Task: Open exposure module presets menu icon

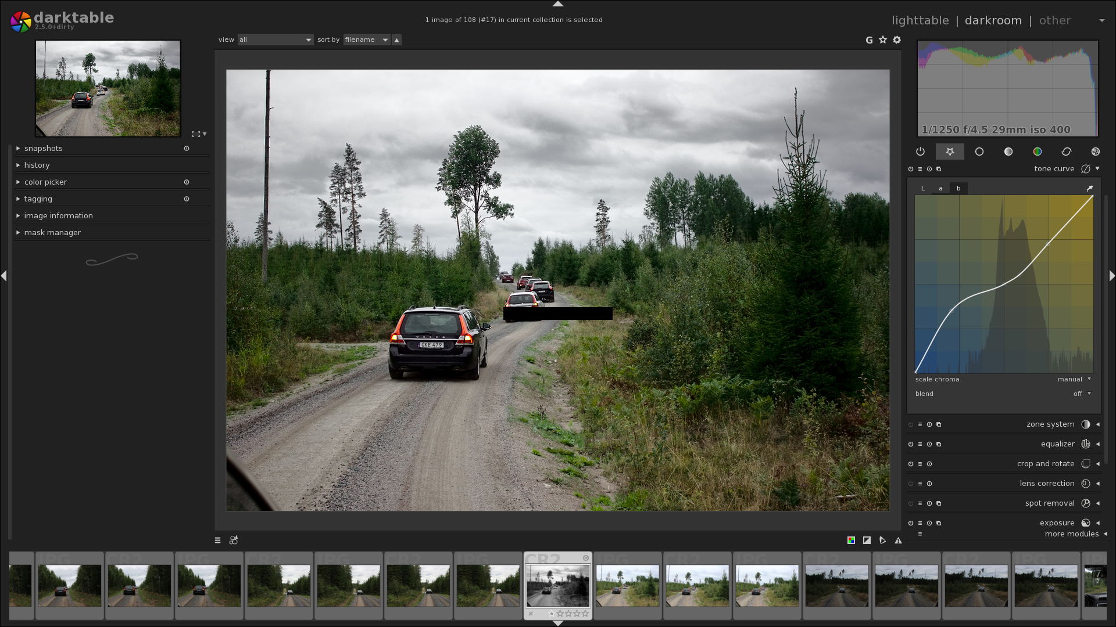Action: tap(920, 523)
